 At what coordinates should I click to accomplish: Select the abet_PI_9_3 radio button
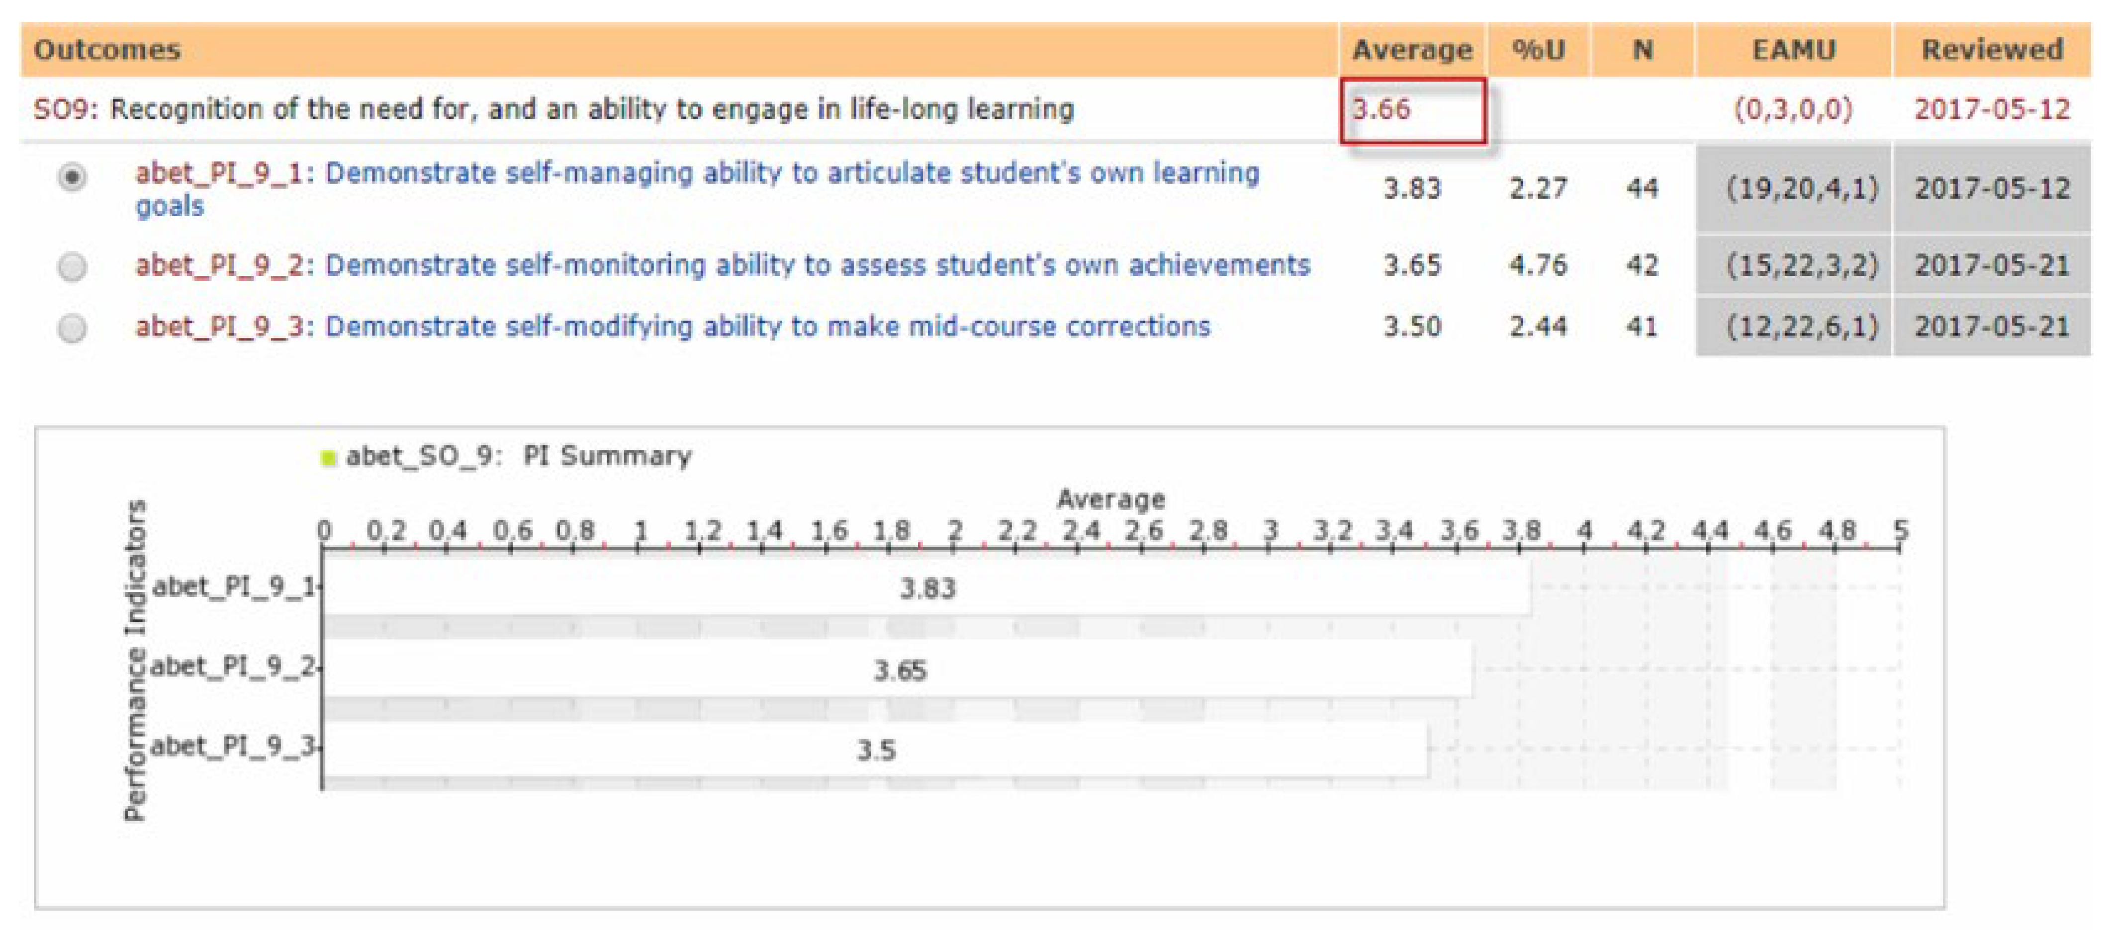pos(72,328)
